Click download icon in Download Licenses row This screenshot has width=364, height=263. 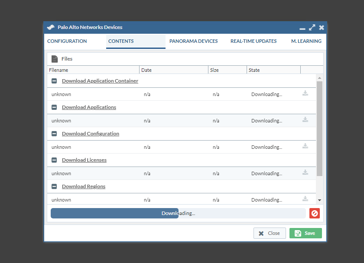tap(305, 173)
